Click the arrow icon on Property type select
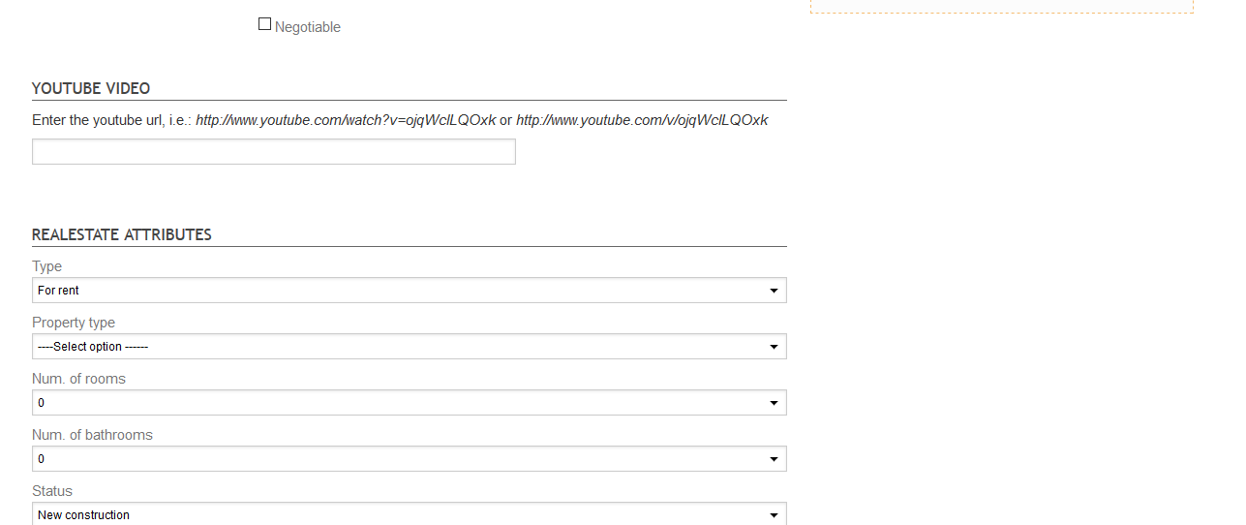Image resolution: width=1246 pixels, height=525 pixels. click(774, 347)
